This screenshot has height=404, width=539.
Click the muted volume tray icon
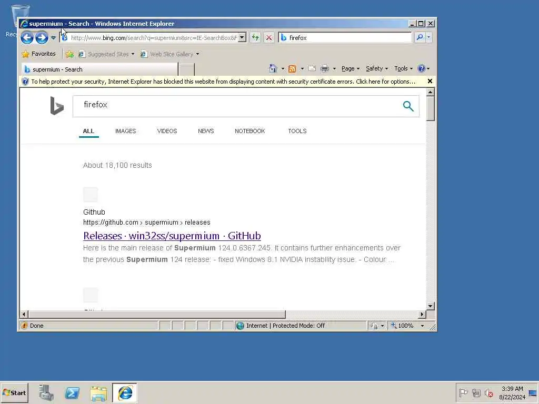(489, 392)
